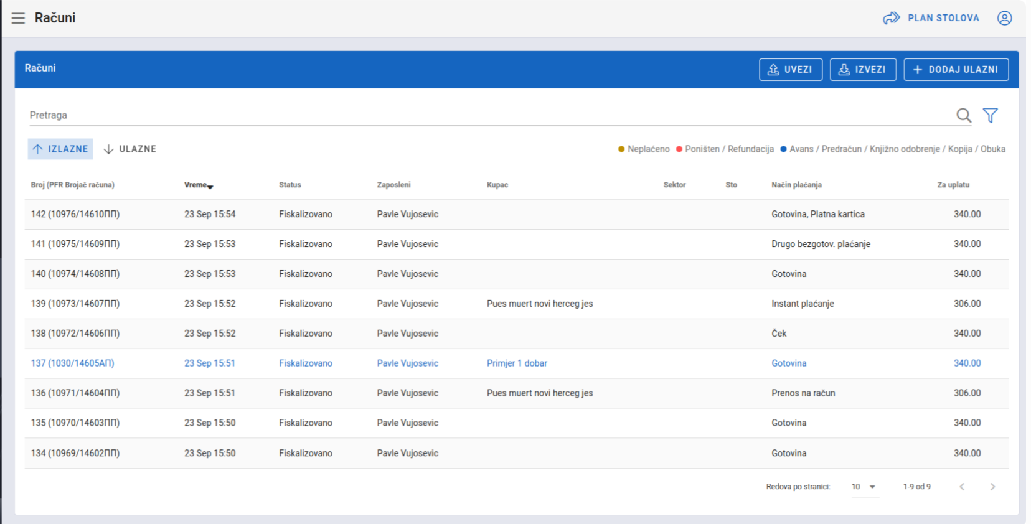This screenshot has height=524, width=1031.
Task: Switch to the Izlazne tab
Action: tap(60, 149)
